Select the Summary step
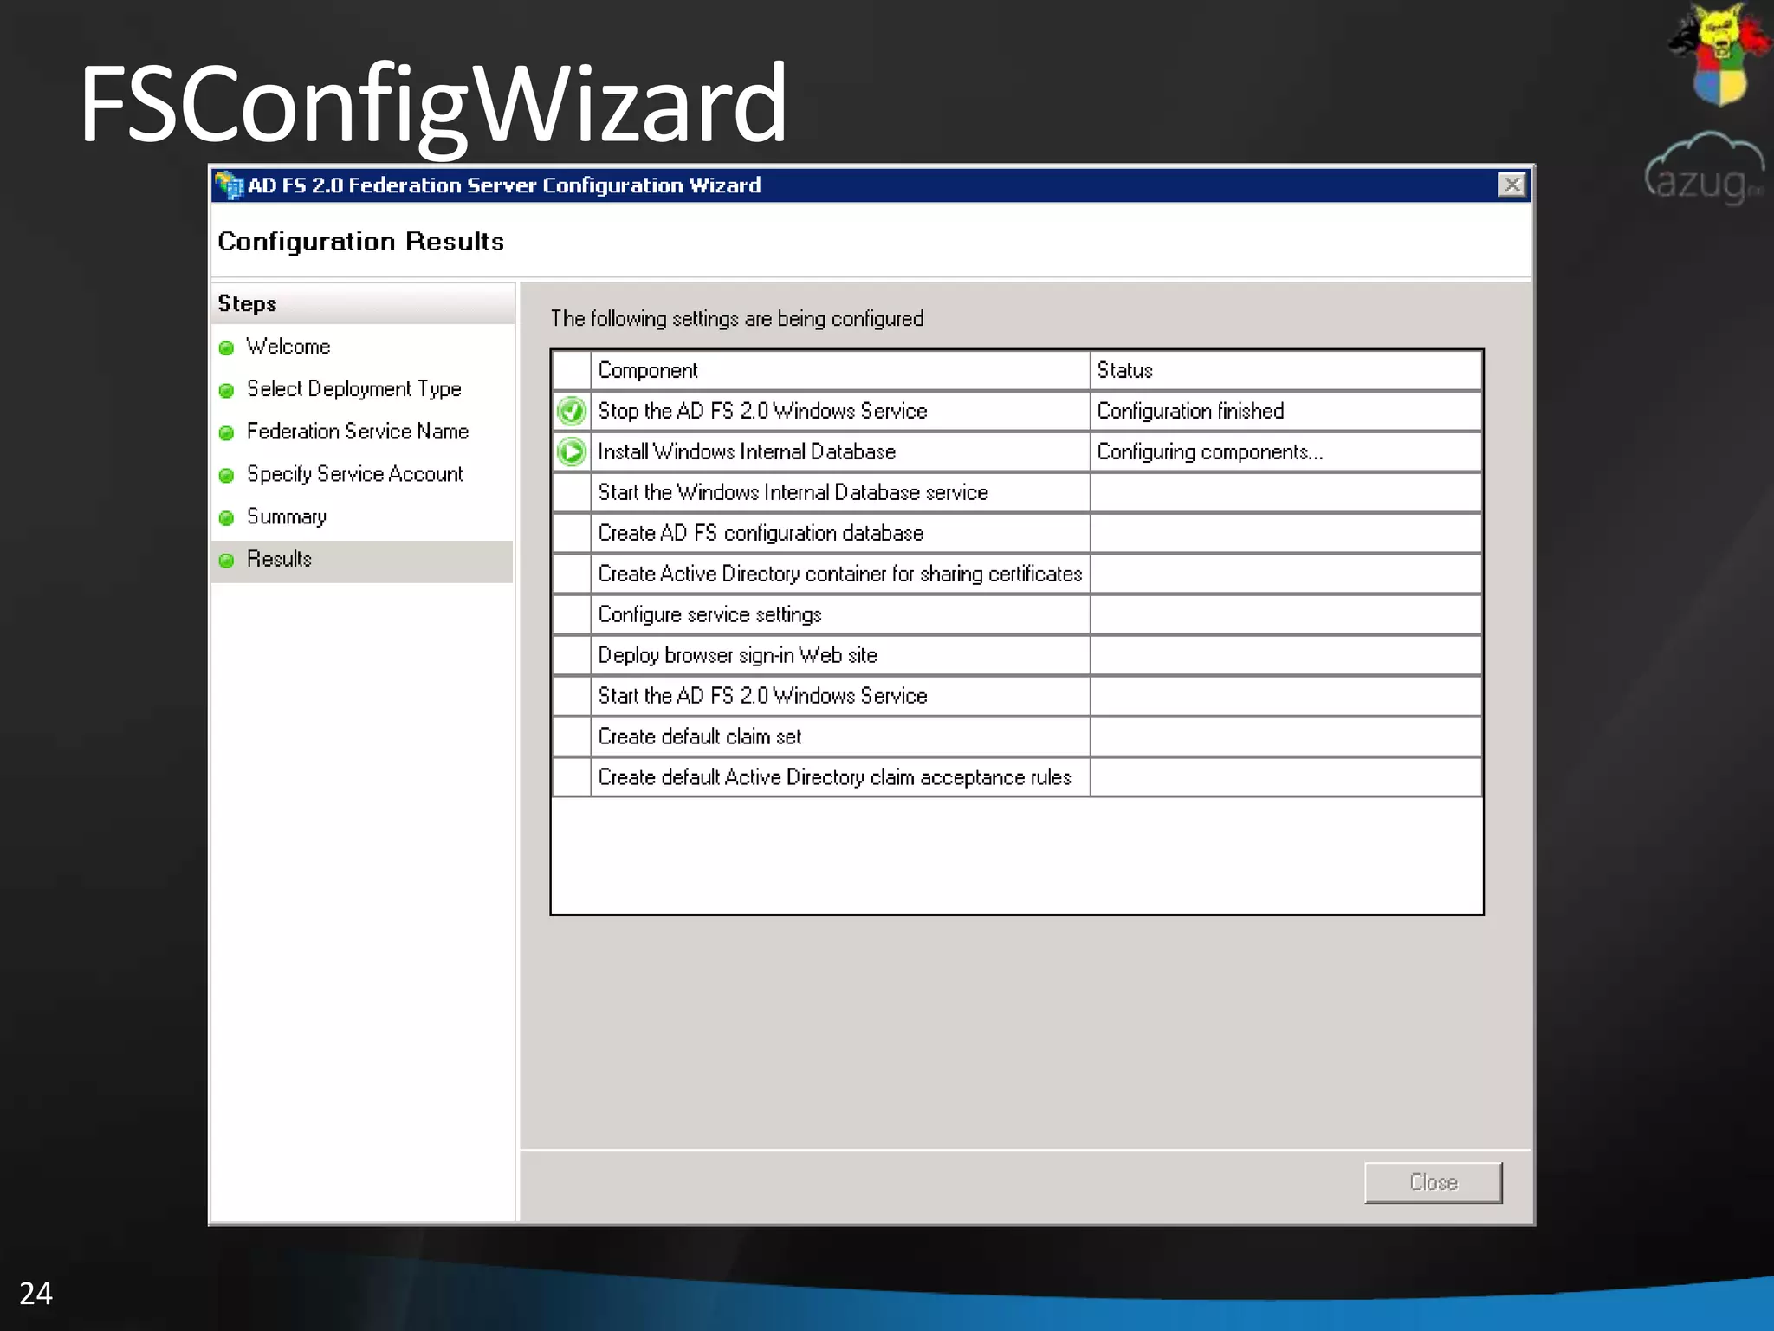Image resolution: width=1774 pixels, height=1331 pixels. 286,516
